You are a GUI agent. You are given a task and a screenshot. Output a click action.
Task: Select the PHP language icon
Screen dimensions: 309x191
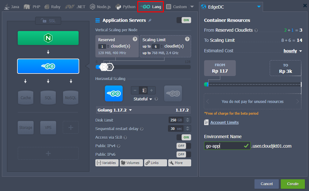coord(32,6)
